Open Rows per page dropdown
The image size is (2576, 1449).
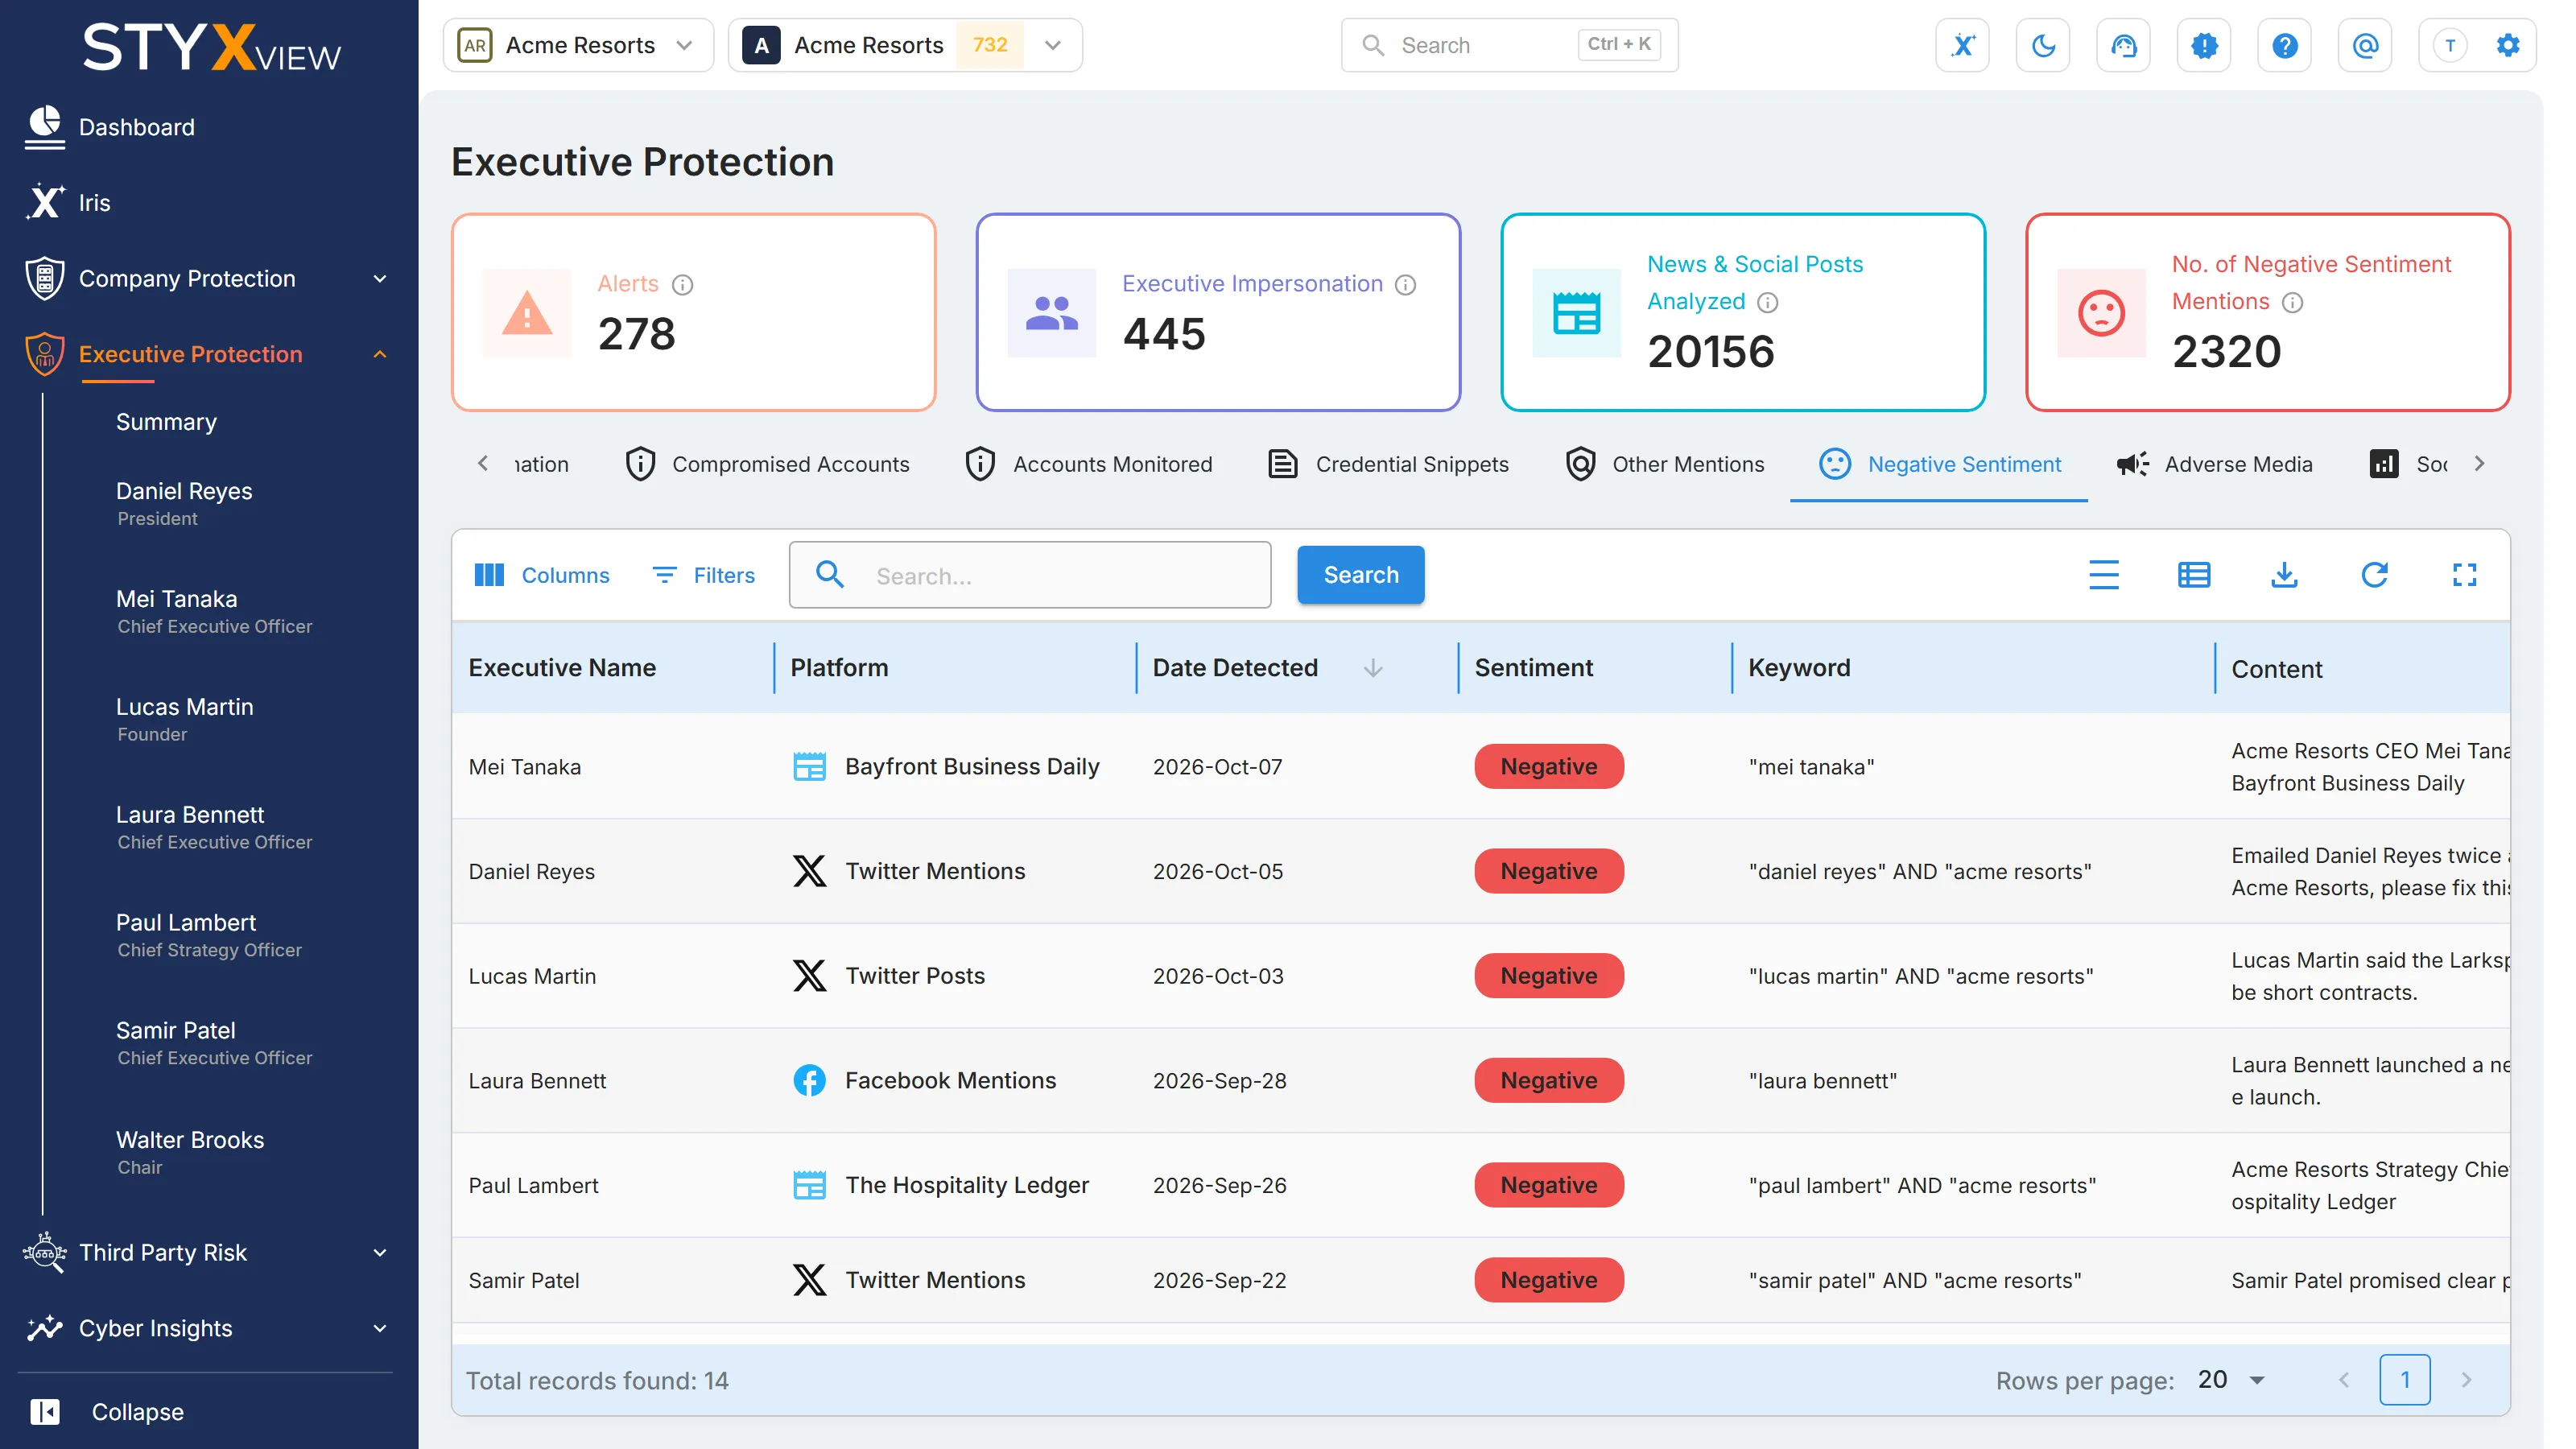2231,1380
